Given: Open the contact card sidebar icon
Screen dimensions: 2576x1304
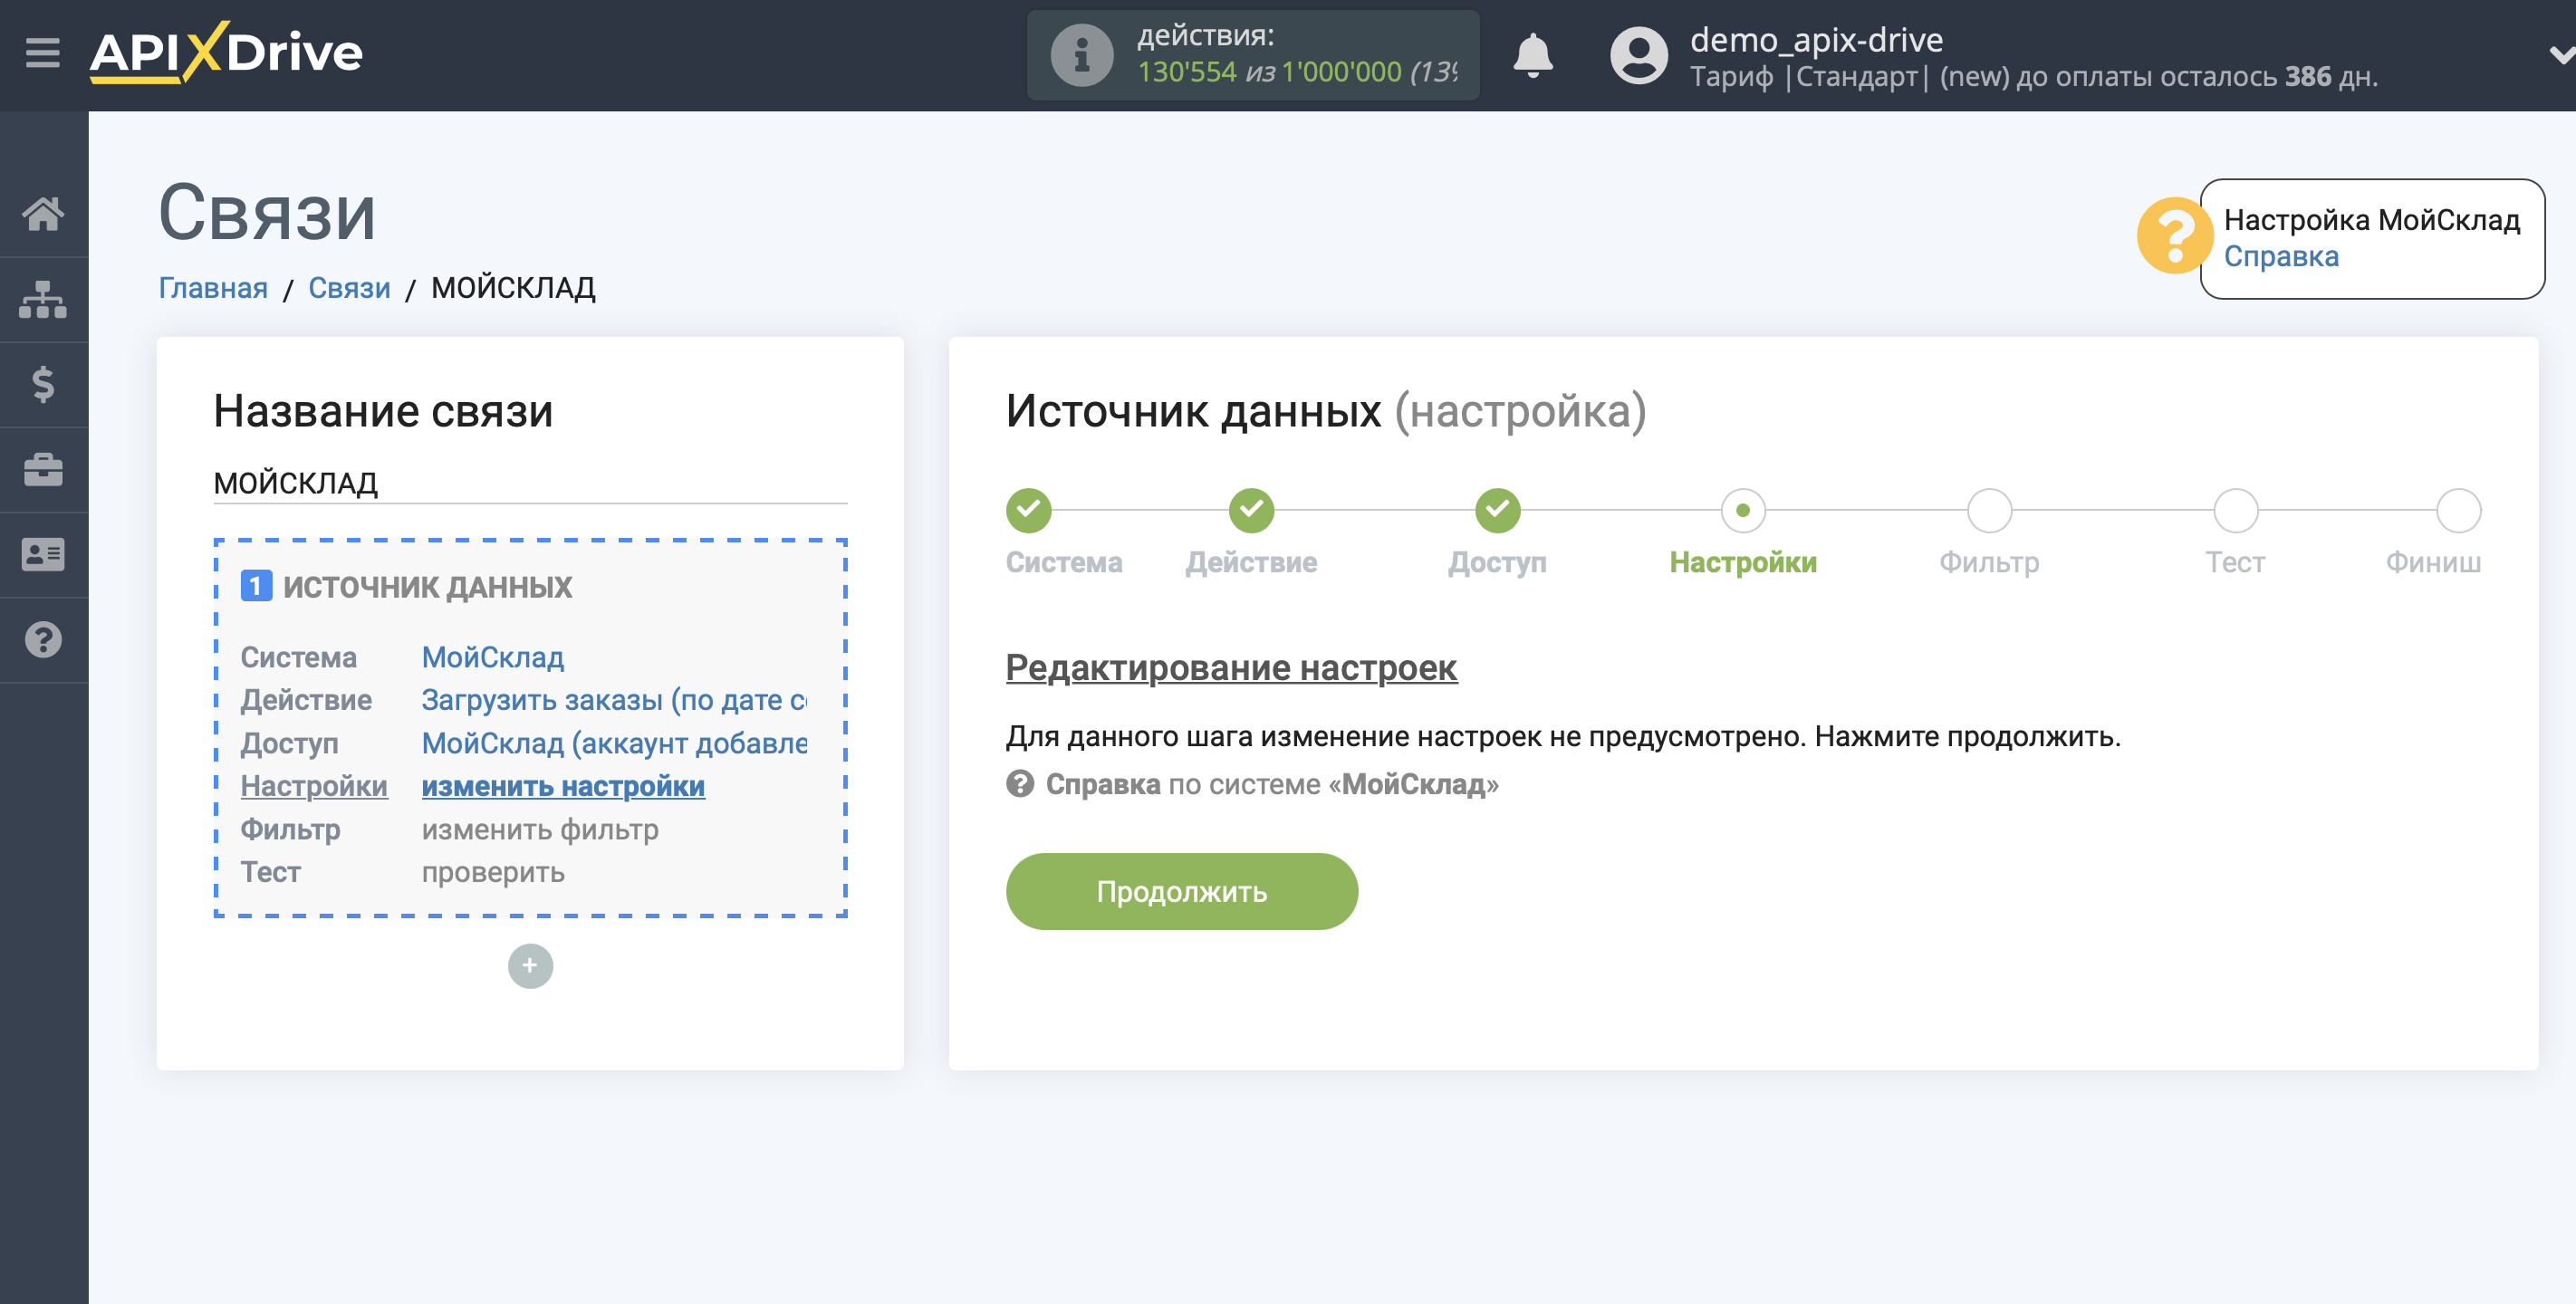Looking at the screenshot, I should (x=43, y=554).
